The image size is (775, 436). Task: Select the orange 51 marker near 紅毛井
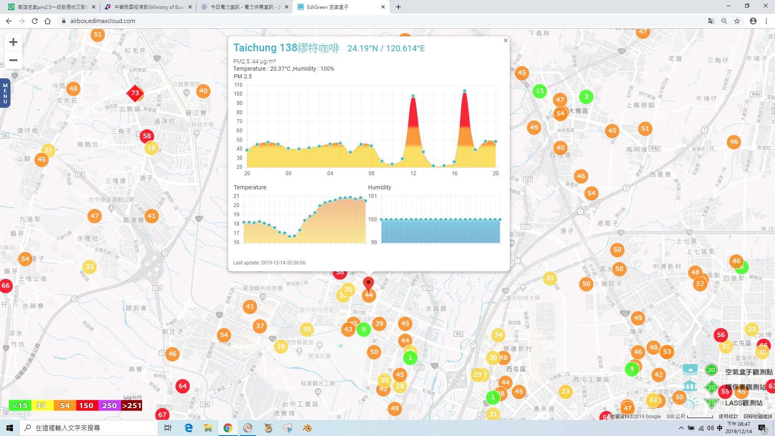pos(98,34)
